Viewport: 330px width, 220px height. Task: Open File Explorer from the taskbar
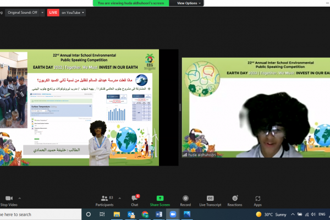(117, 214)
